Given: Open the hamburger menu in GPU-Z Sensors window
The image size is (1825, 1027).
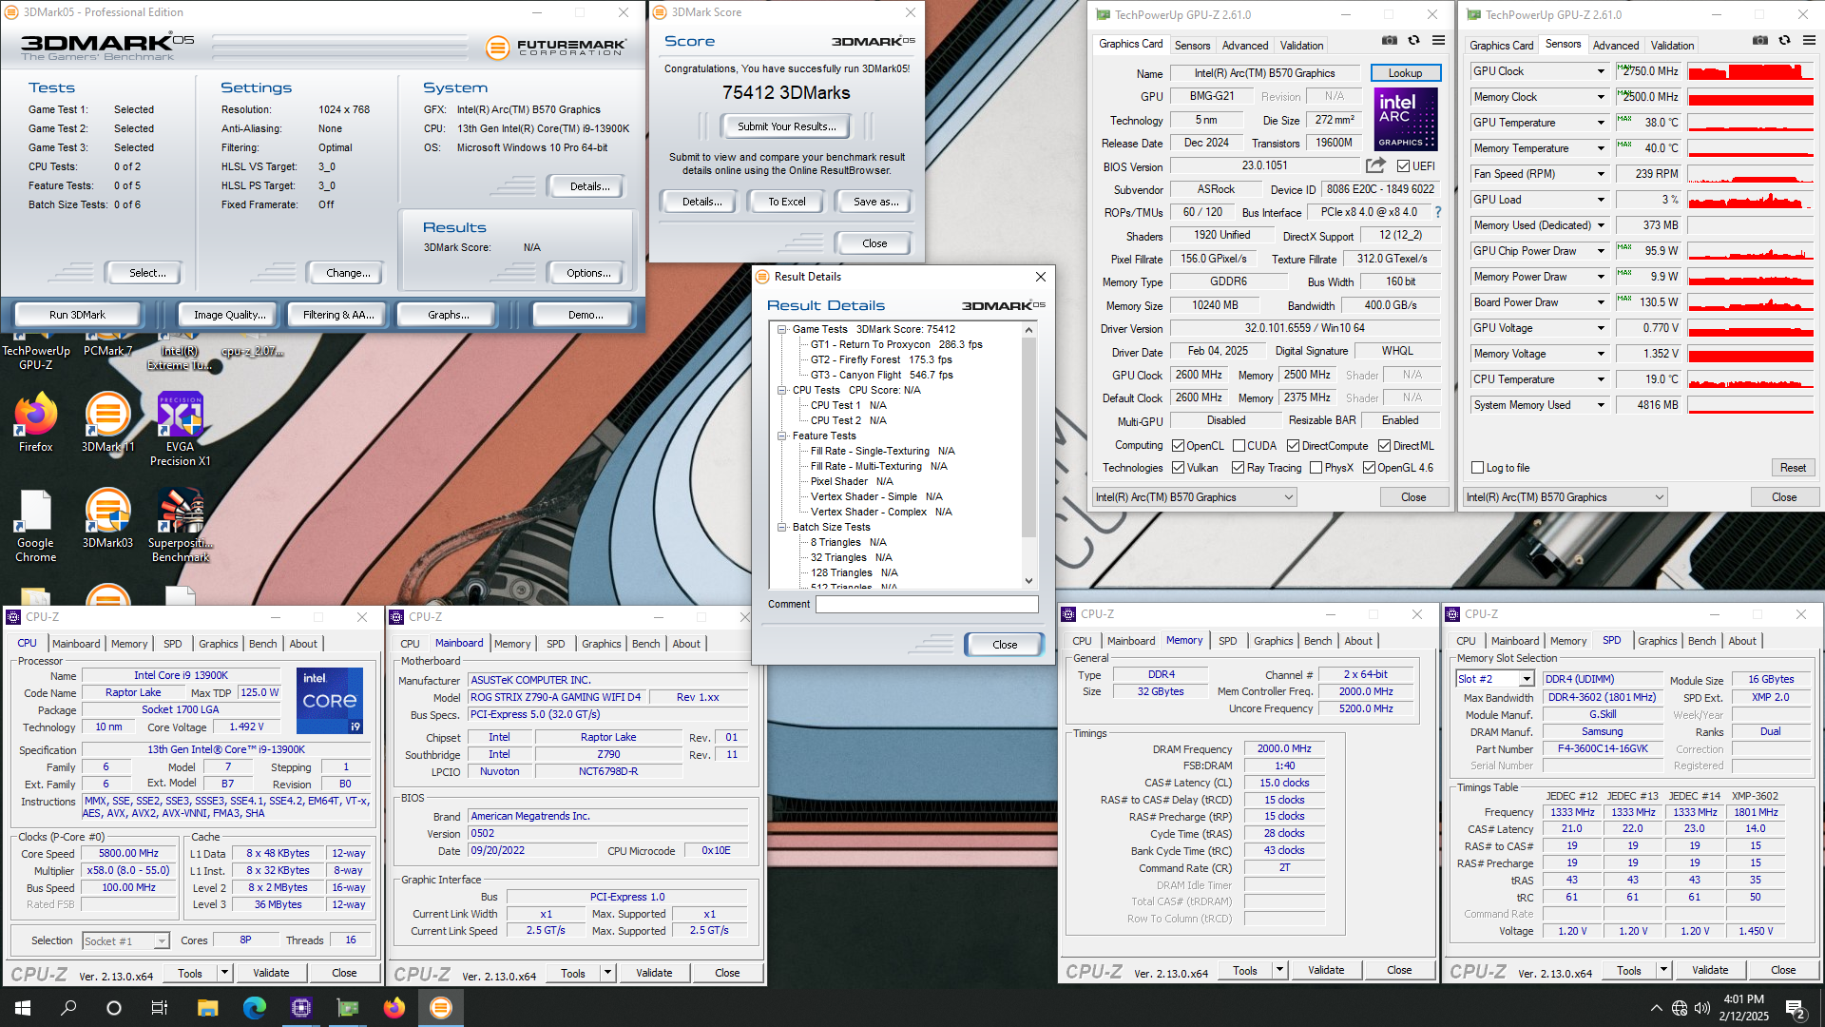Looking at the screenshot, I should (x=1809, y=41).
